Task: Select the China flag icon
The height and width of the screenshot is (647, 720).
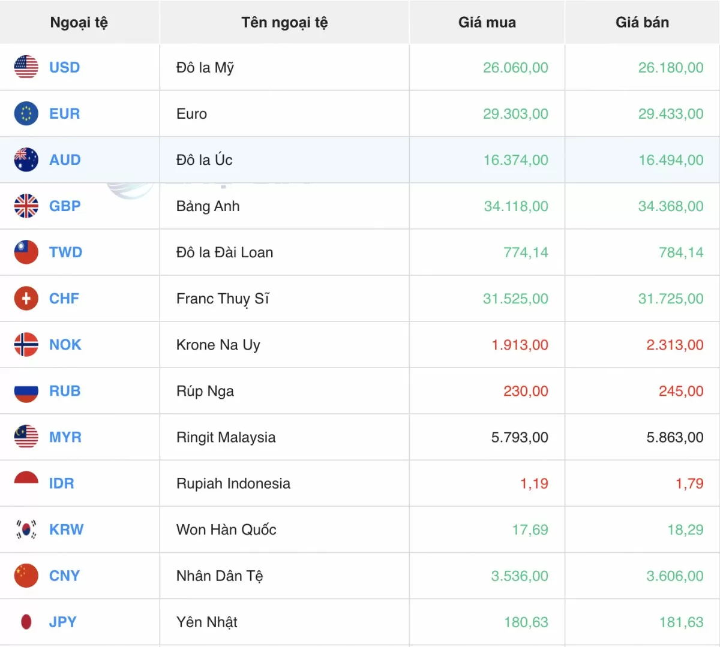Action: pos(26,575)
